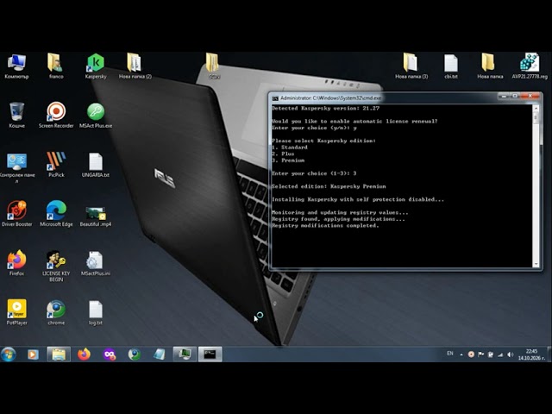Switch to Firefox in the taskbar
Viewport: 552px width, 414px height.
point(84,354)
